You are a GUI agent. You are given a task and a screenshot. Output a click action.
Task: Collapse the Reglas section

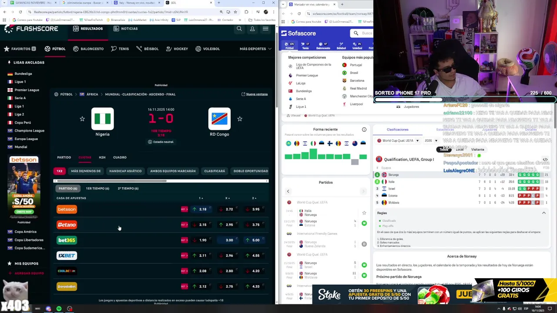(544, 213)
